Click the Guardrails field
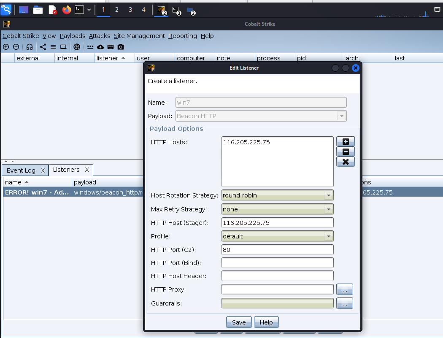The image size is (443, 338). [x=278, y=303]
